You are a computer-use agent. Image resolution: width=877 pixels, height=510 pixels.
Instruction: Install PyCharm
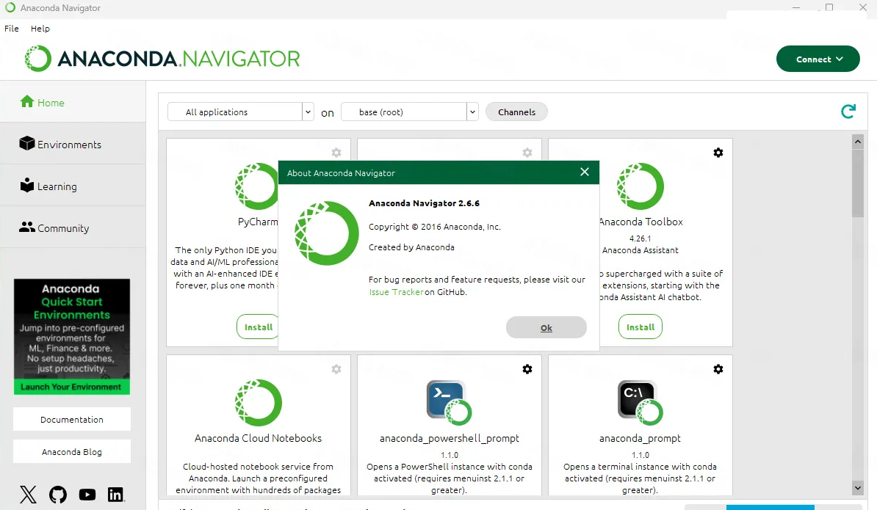pos(258,327)
